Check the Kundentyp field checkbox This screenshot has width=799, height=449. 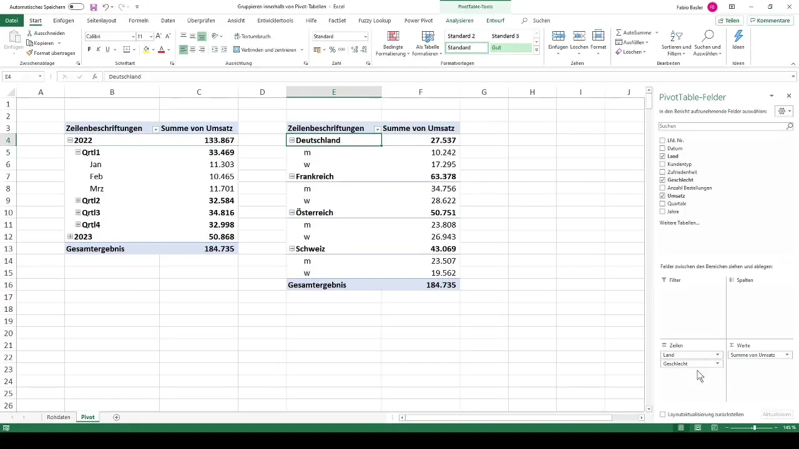click(x=662, y=164)
